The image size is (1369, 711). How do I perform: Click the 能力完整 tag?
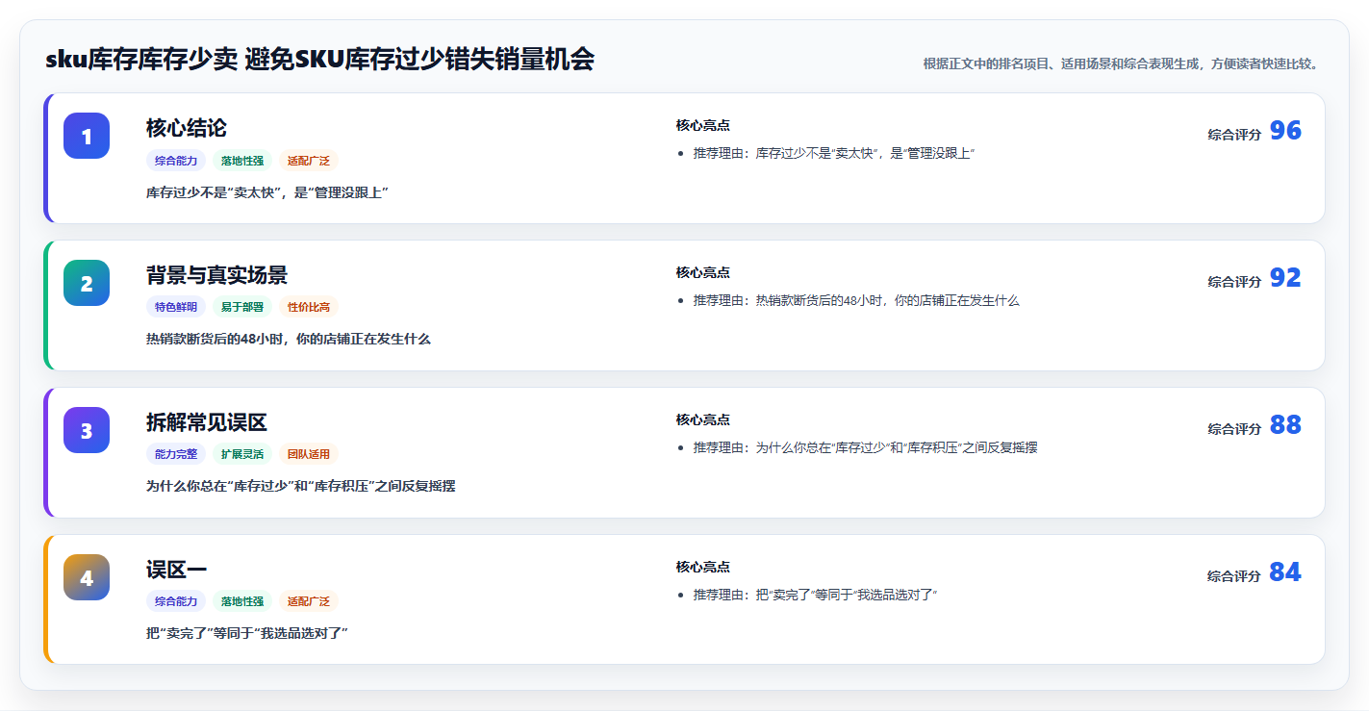coord(176,454)
